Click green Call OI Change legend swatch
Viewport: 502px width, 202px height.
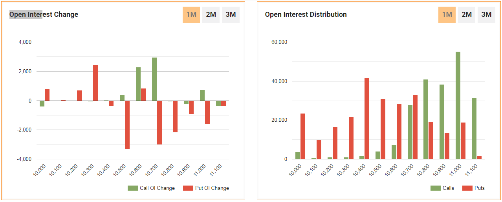[133, 188]
